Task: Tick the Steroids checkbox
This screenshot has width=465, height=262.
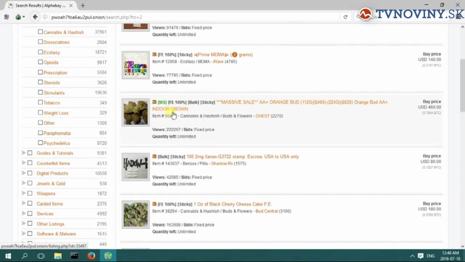Action: [x=40, y=83]
